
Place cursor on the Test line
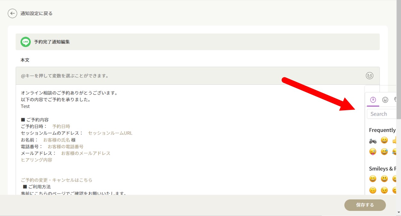pos(25,106)
